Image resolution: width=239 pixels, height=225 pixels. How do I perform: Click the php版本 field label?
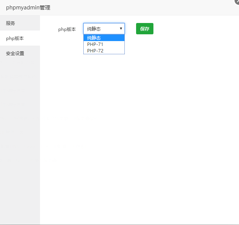point(67,29)
